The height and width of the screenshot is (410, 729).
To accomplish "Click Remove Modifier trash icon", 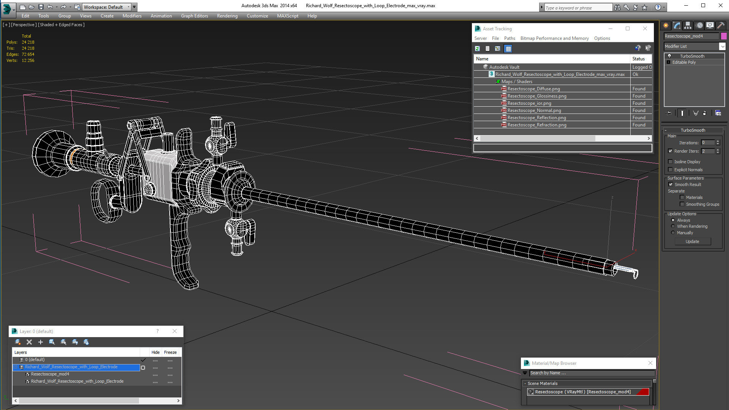I will pos(705,113).
